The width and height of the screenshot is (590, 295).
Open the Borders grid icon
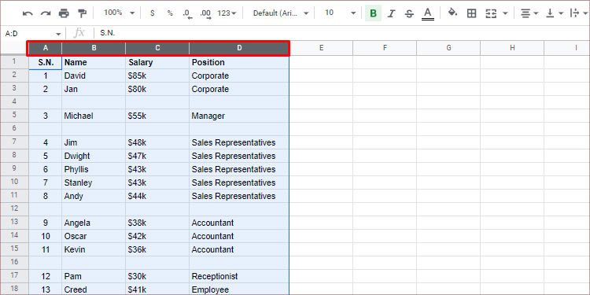[471, 13]
